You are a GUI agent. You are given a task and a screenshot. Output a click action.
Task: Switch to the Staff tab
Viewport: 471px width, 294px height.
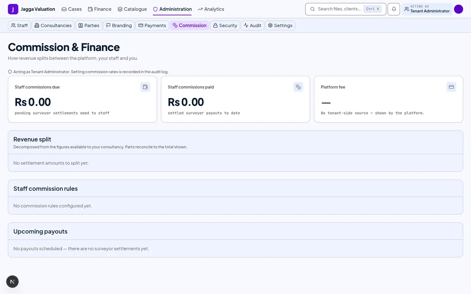click(19, 25)
